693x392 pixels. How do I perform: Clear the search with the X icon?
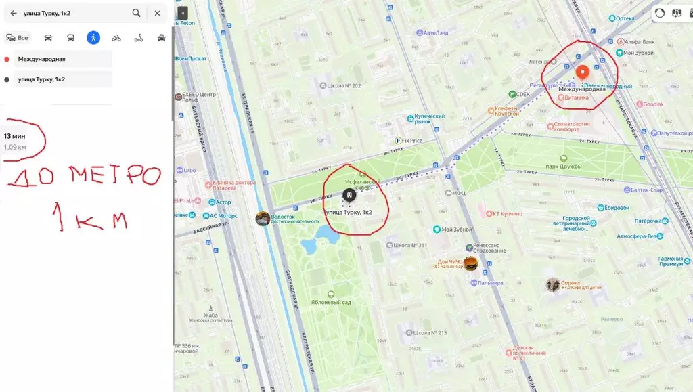pyautogui.click(x=157, y=14)
